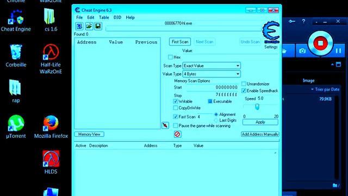Viewport: 348px width, 196px height.
Task: Open Trier par Date sort dropdown
Action: (325, 89)
